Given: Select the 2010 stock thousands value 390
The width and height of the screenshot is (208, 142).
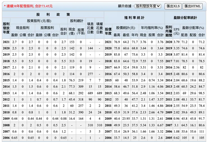Looking at the screenshot, I should 81,112.
